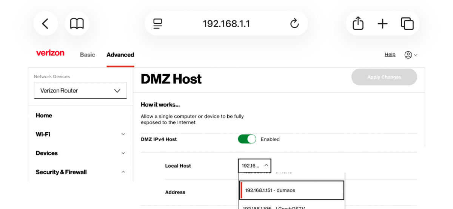The image size is (453, 209).
Task: Reload the router page
Action: (x=294, y=24)
